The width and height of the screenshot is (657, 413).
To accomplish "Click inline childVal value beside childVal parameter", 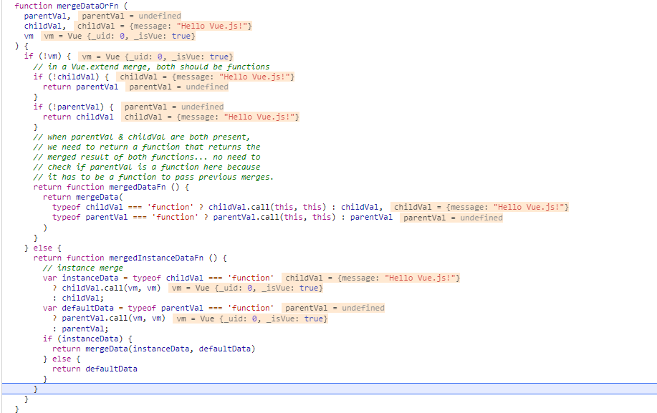I will (x=163, y=26).
